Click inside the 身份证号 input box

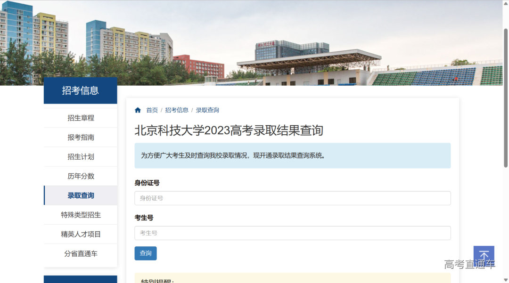click(x=292, y=198)
